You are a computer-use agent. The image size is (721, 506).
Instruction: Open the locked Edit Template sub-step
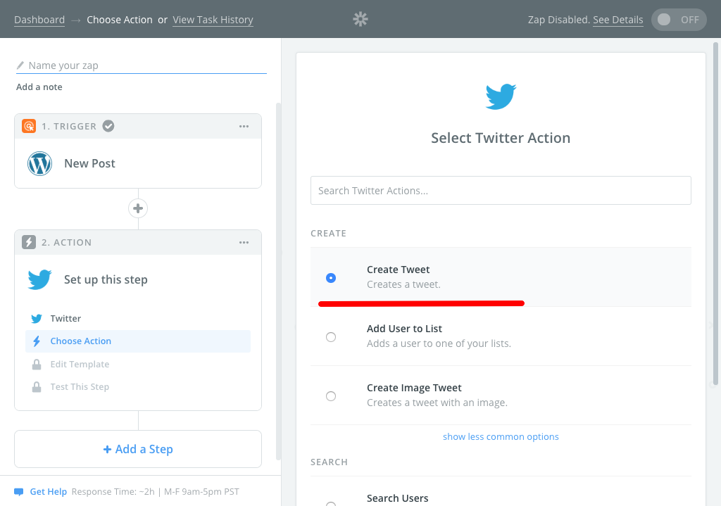click(138, 365)
